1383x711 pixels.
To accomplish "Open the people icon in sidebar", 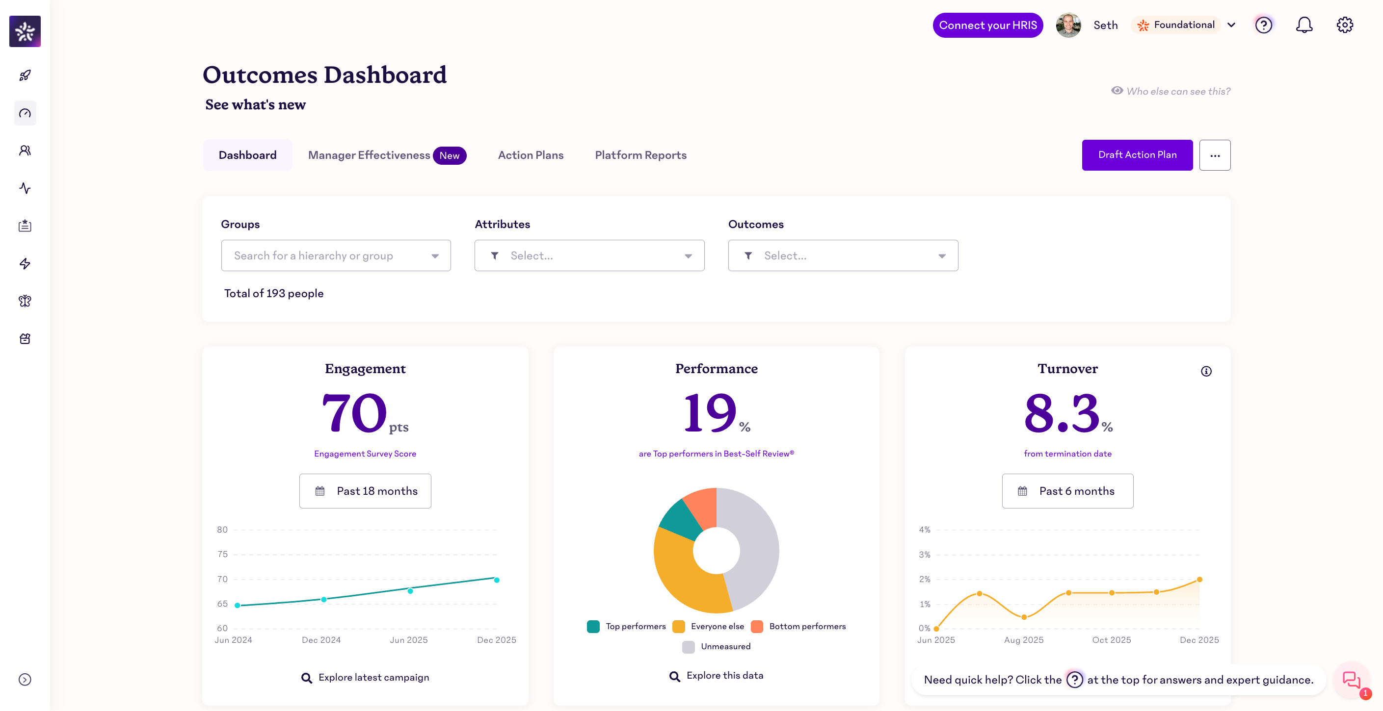I will (25, 150).
